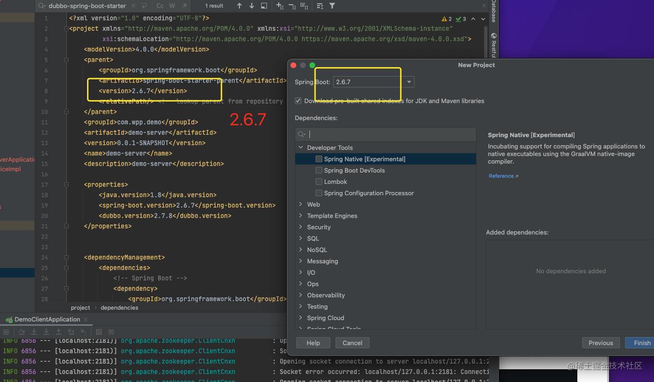Switch to the dependencies tab

coord(119,307)
